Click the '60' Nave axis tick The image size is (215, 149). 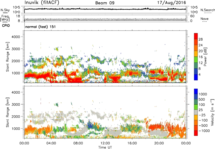(x=192, y=16)
